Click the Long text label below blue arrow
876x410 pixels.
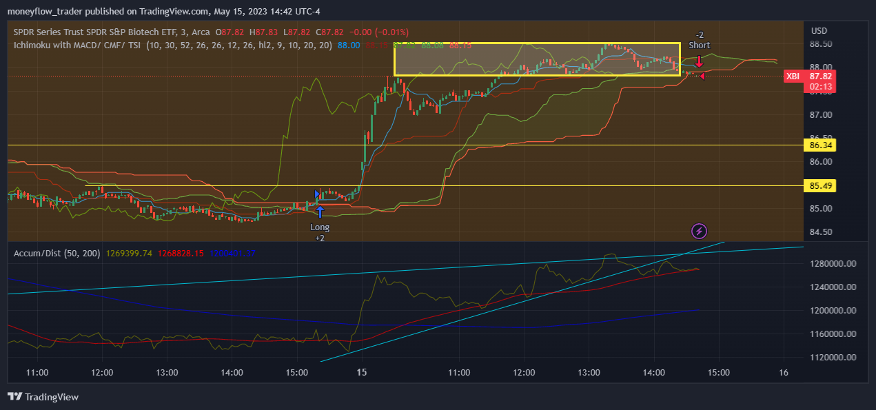pyautogui.click(x=320, y=227)
